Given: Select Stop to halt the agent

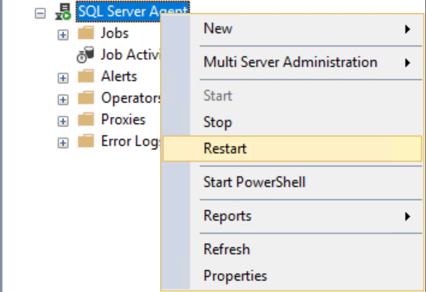Looking at the screenshot, I should [x=292, y=122].
